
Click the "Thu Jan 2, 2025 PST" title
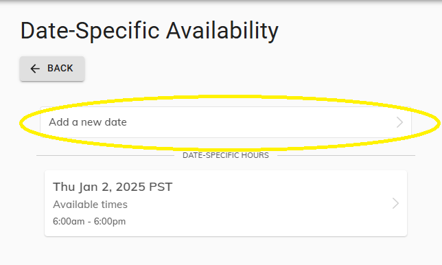tap(113, 187)
